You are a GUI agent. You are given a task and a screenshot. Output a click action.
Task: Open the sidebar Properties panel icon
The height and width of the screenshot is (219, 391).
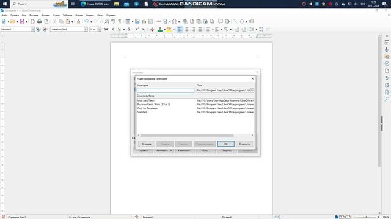[x=387, y=43]
